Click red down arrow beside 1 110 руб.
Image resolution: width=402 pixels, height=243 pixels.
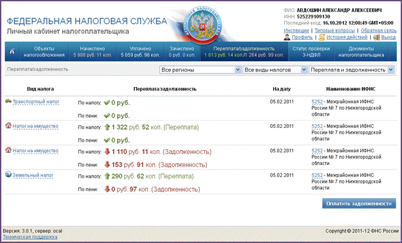[x=107, y=152]
